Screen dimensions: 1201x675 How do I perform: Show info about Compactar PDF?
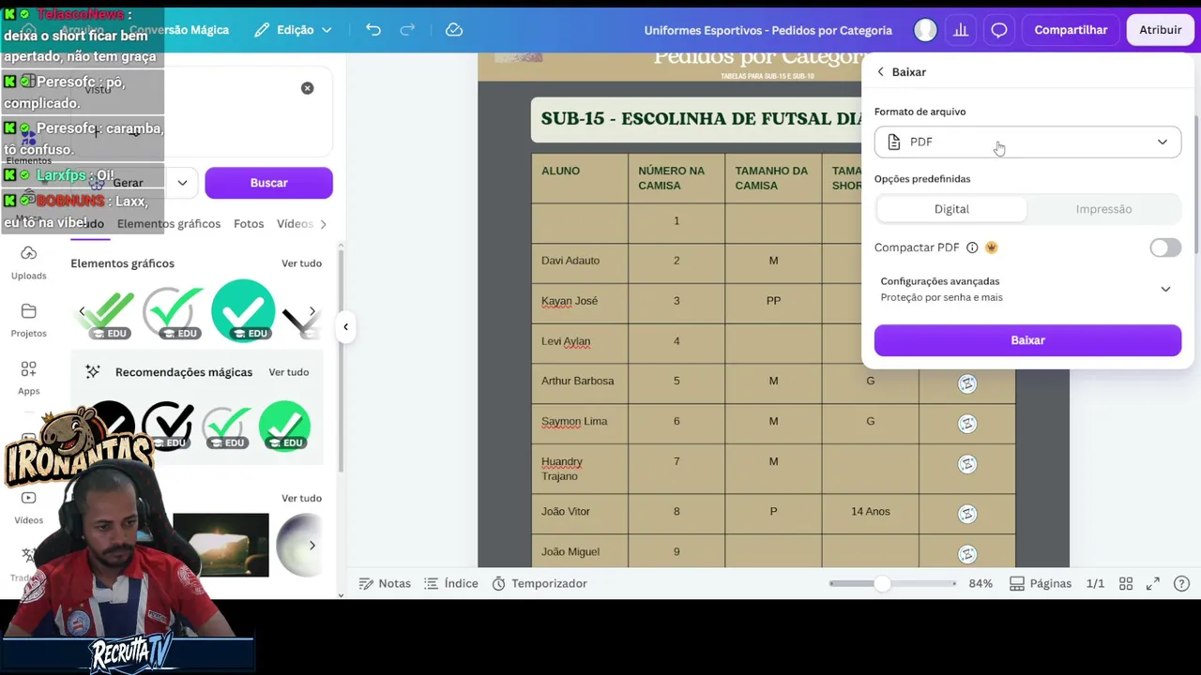(972, 247)
